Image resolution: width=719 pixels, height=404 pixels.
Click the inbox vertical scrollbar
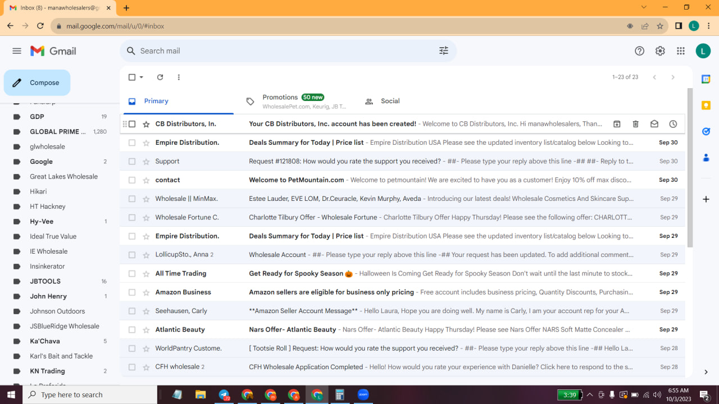tap(690, 168)
